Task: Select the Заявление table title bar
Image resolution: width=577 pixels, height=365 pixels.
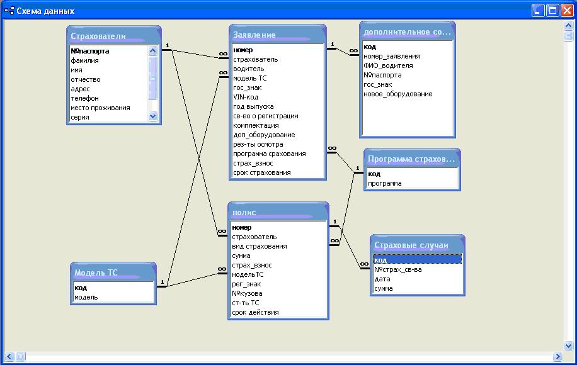Action: 277,35
